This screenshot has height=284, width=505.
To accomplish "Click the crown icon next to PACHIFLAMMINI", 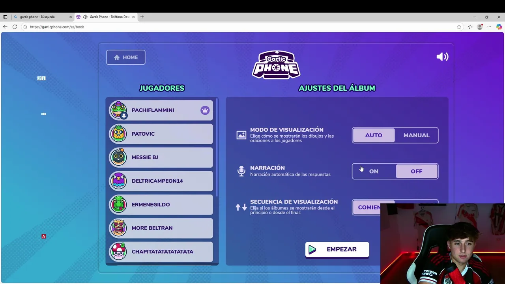I will (205, 110).
